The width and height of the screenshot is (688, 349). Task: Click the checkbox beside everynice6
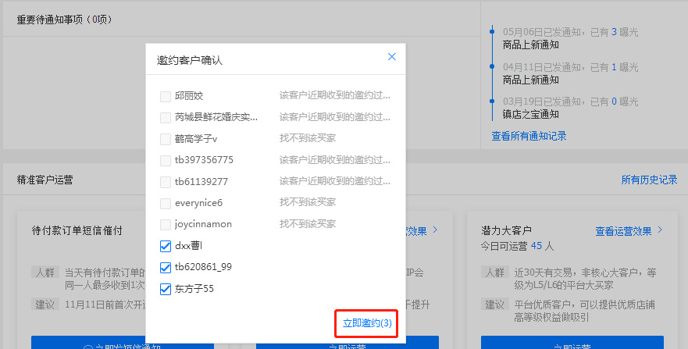166,203
